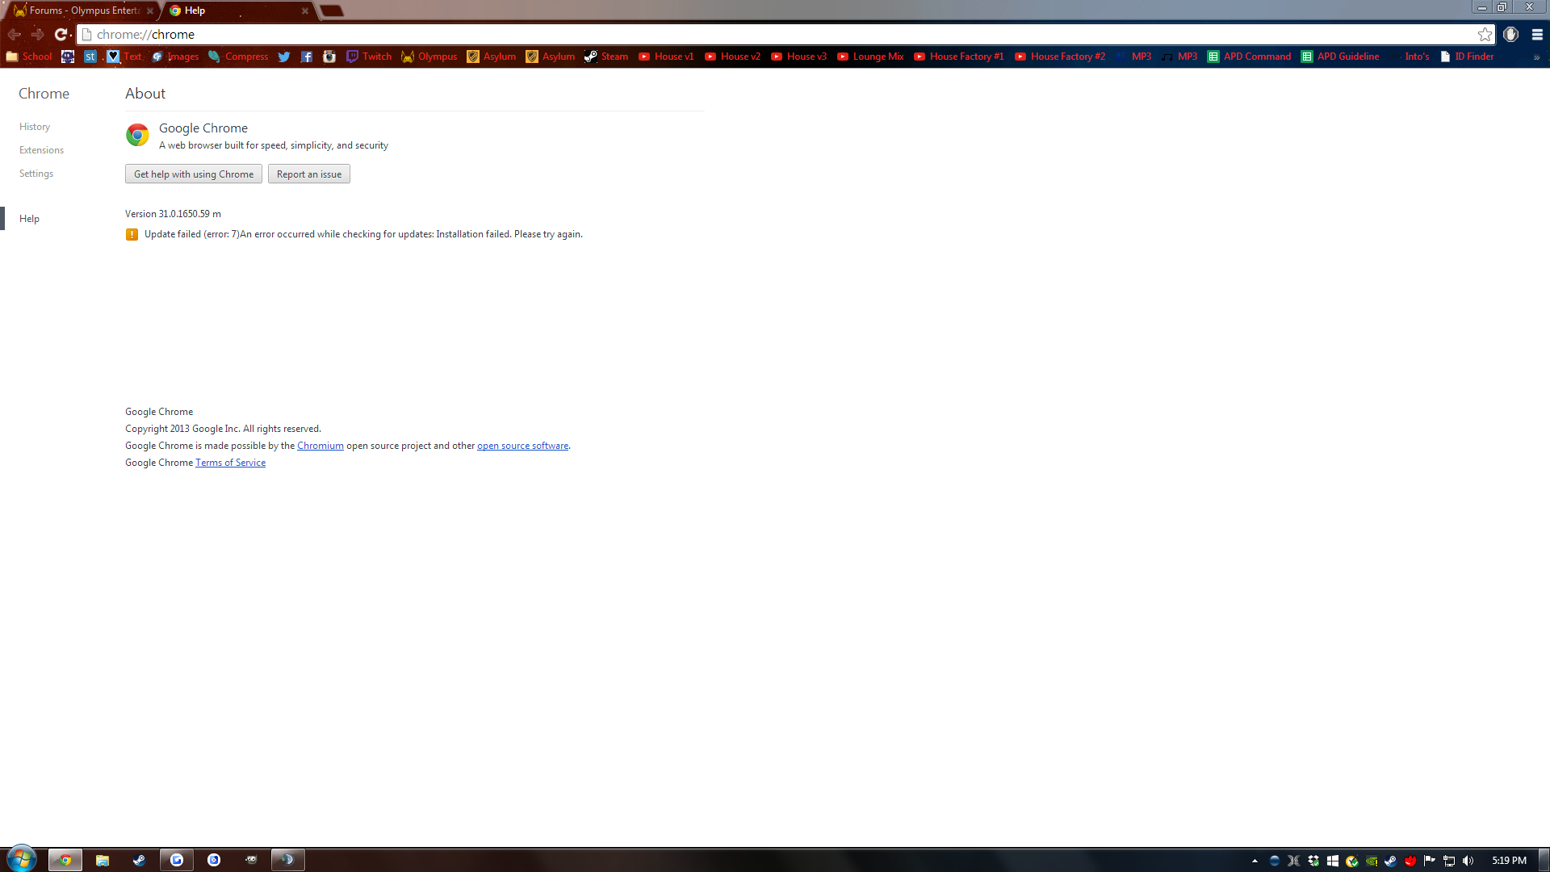Click the Google Chrome logo
Viewport: 1550px width, 872px height.
(x=137, y=135)
